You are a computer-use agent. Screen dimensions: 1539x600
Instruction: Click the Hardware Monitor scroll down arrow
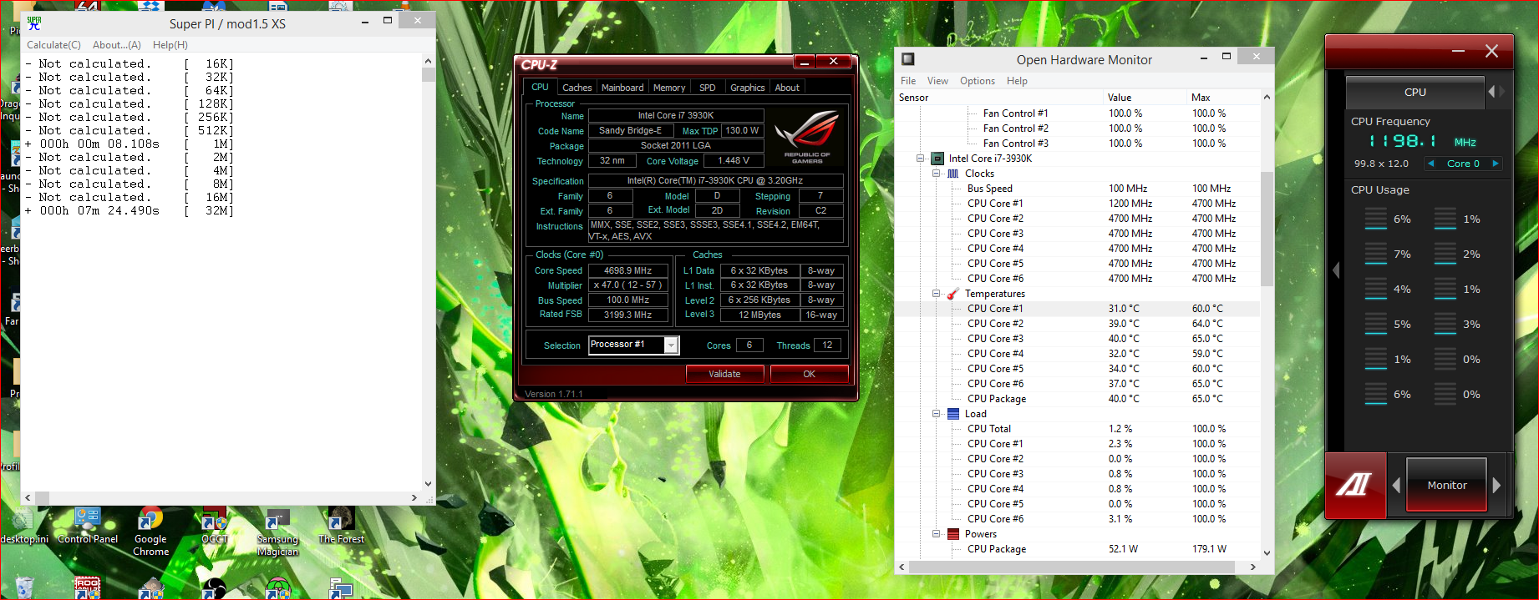1267,552
